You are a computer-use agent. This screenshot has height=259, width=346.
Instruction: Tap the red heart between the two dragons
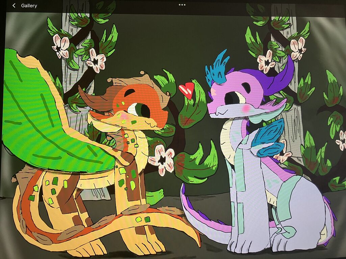[186, 90]
